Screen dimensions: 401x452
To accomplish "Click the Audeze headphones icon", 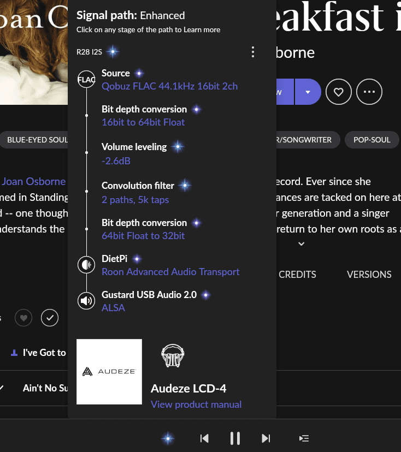I will [173, 355].
